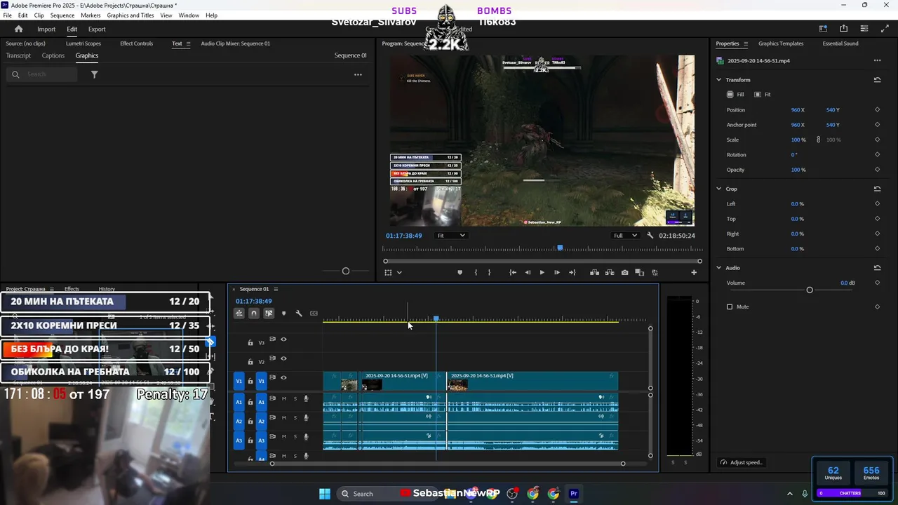The image size is (898, 505).
Task: Click the Extract button
Action: click(x=610, y=272)
